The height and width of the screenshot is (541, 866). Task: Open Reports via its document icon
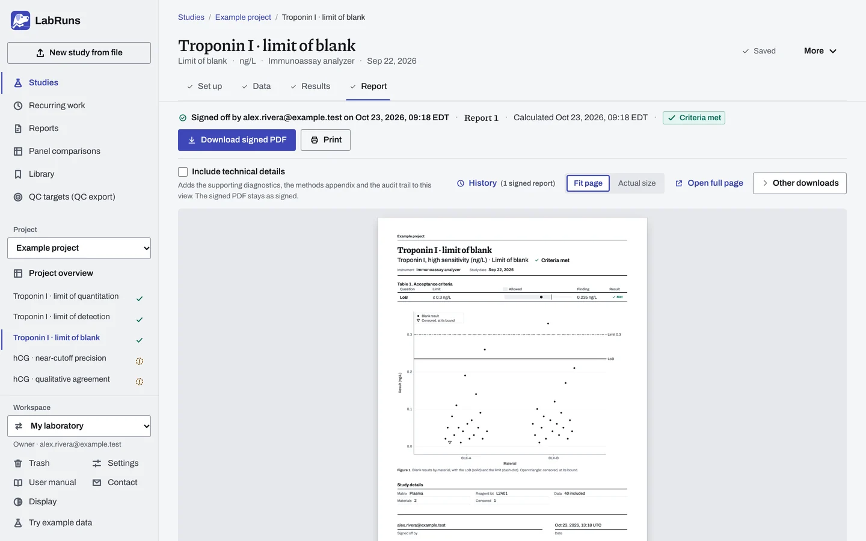click(18, 129)
